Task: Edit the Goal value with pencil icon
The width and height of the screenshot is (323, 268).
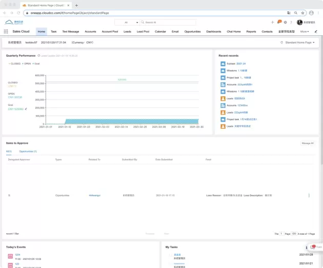Action: (x=26, y=109)
